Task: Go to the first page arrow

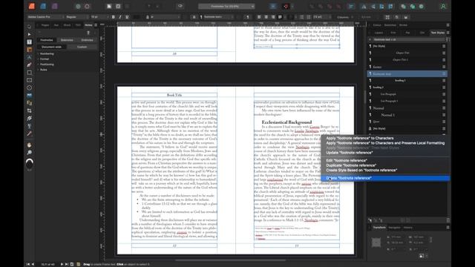Action: click(28, 264)
